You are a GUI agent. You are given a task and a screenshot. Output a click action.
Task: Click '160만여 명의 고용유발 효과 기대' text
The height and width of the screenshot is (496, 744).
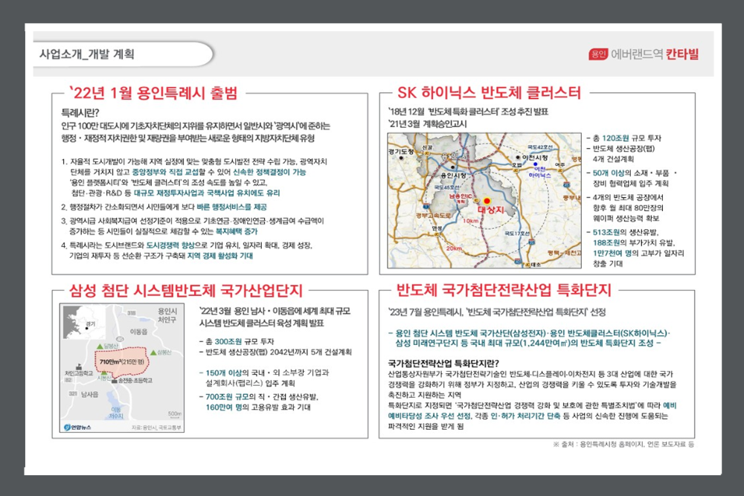[x=258, y=408]
